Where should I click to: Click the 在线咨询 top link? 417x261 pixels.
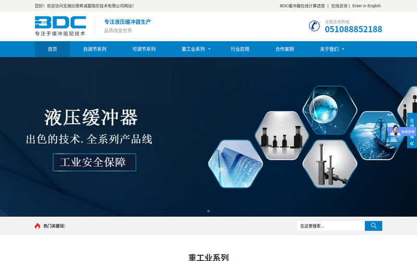coord(339,6)
